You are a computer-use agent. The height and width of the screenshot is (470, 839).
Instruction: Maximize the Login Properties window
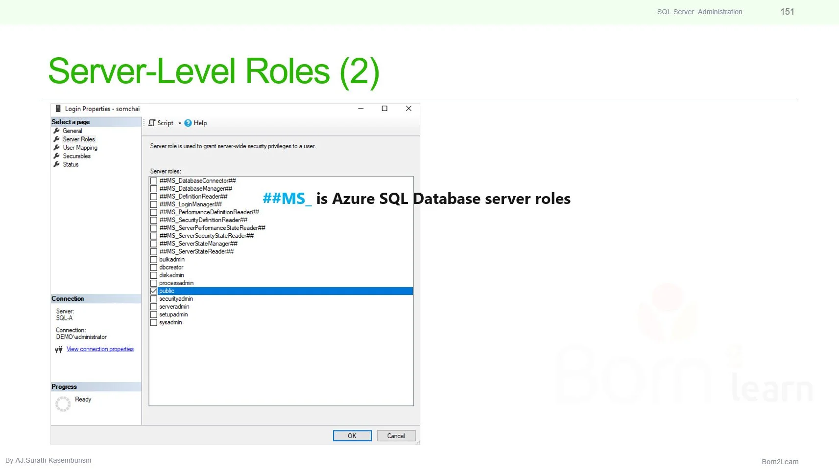pyautogui.click(x=384, y=109)
